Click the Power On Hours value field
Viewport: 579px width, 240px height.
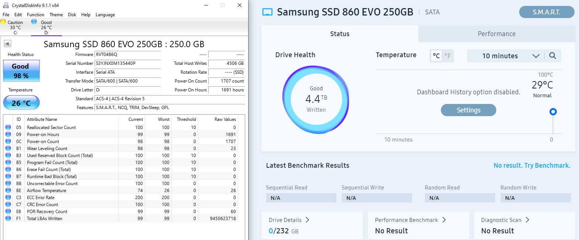pyautogui.click(x=226, y=90)
